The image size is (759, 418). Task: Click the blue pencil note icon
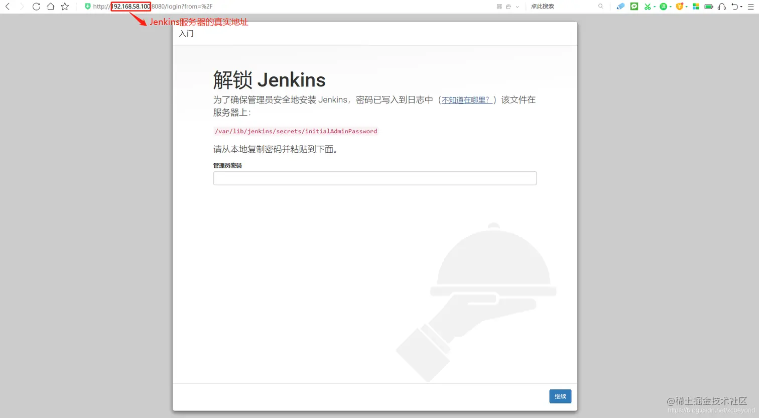(620, 7)
